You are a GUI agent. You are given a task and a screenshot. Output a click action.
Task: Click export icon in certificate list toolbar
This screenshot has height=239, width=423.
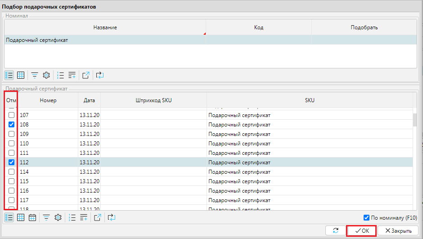pyautogui.click(x=98, y=218)
